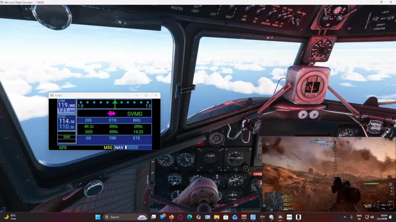
Task: Click the attitude indicator gauge
Action: point(235,158)
